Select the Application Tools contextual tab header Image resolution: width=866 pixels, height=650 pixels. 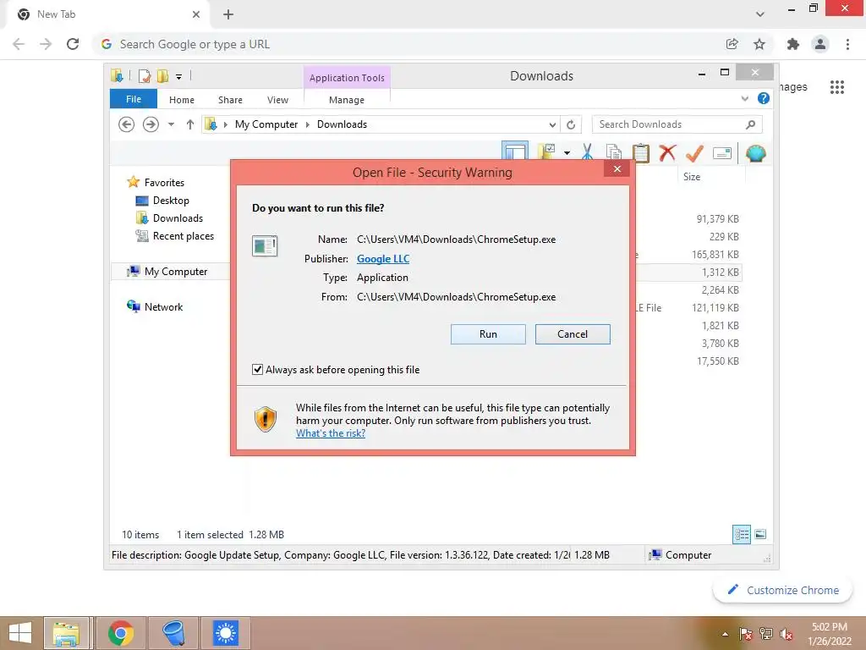(347, 77)
